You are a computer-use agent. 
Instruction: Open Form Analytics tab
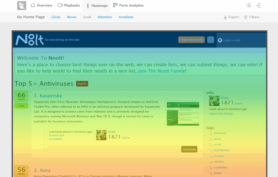128,6
